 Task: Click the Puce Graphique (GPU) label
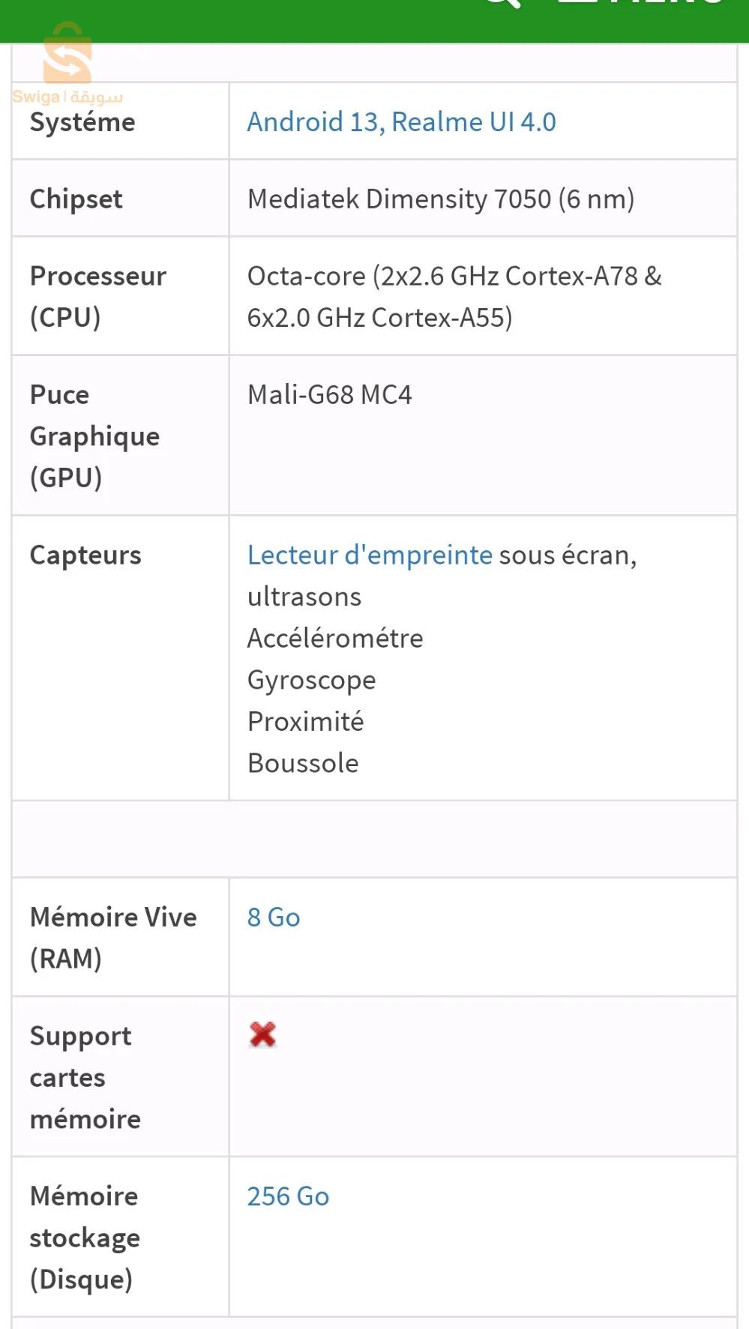pos(94,436)
